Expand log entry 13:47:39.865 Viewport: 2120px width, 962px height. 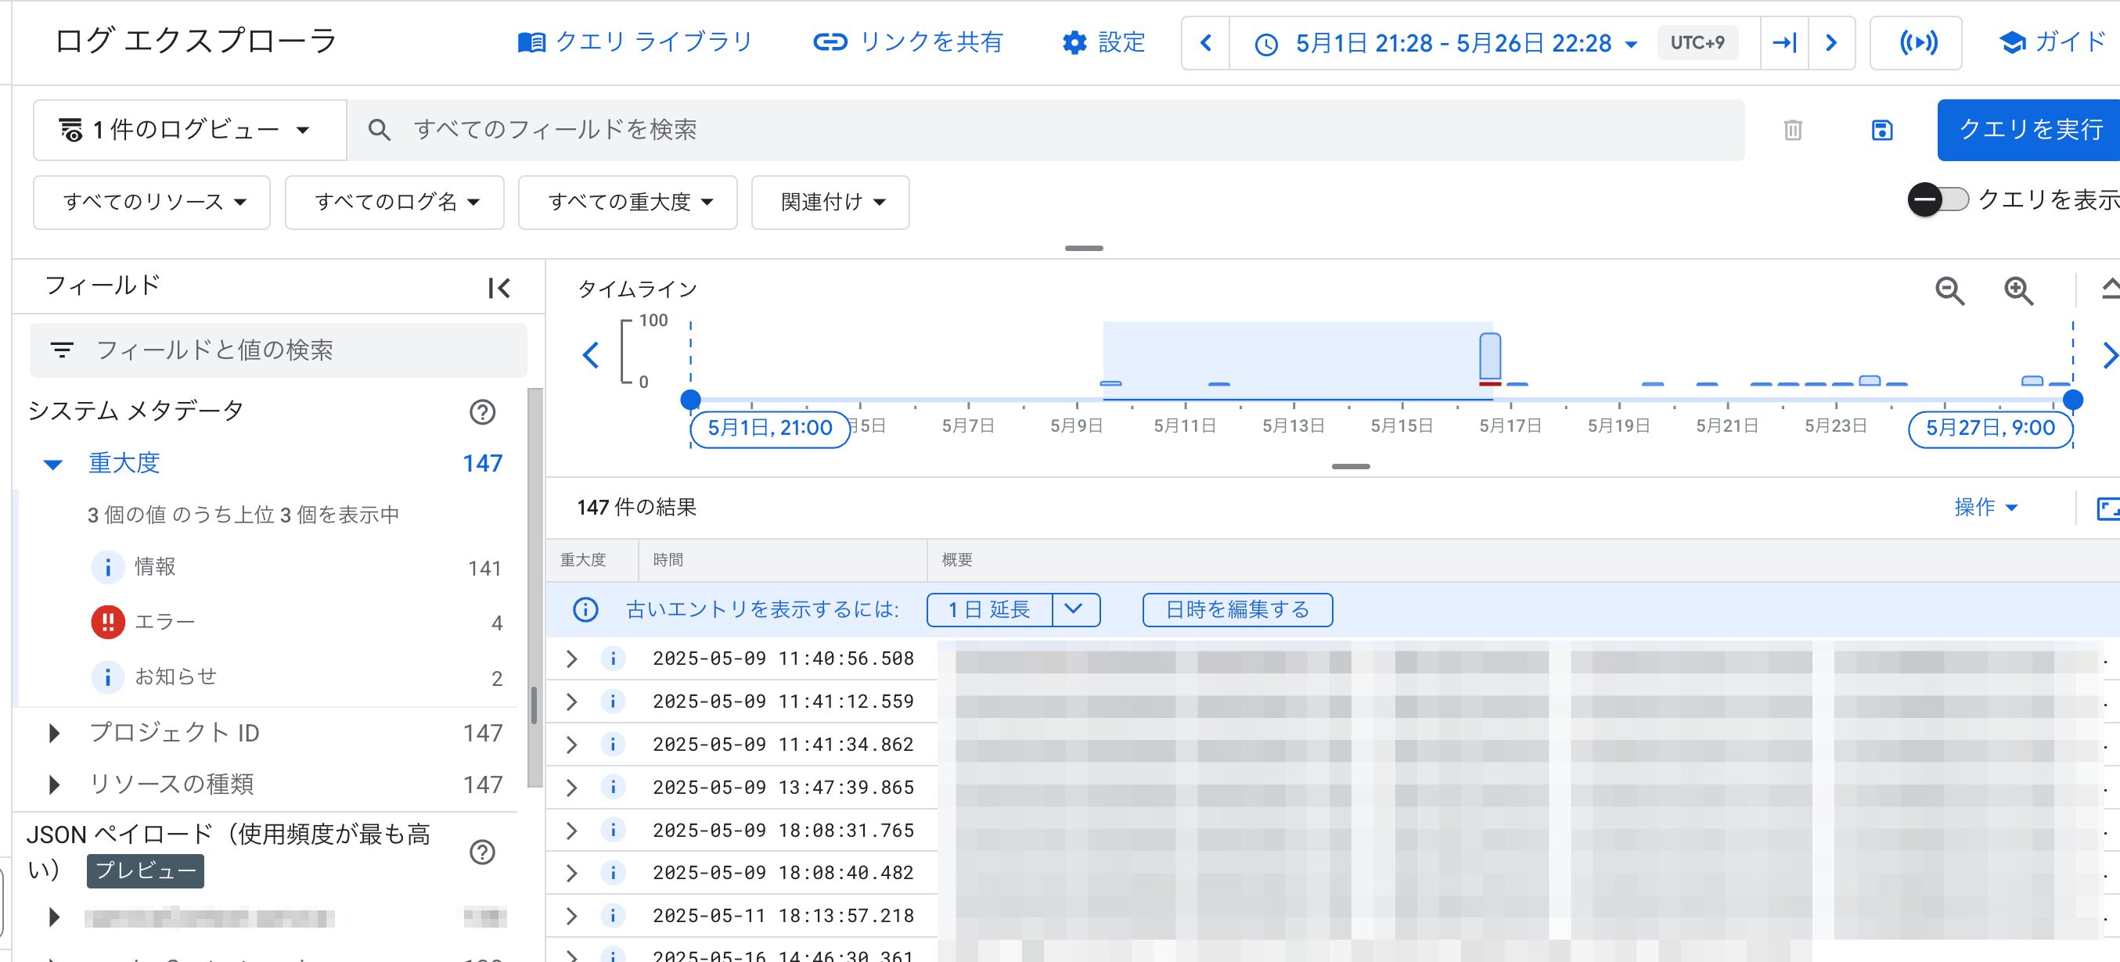[572, 788]
